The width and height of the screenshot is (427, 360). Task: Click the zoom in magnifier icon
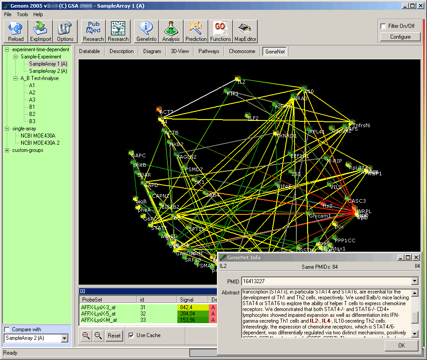point(86,335)
